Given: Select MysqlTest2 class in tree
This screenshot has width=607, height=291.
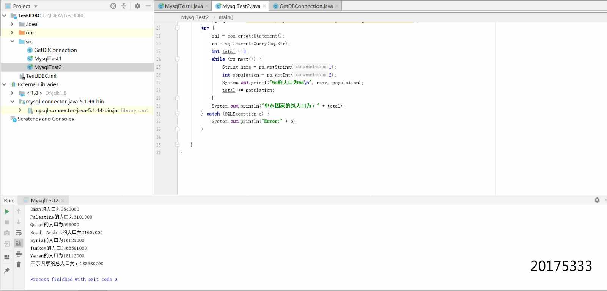Looking at the screenshot, I should tap(48, 67).
